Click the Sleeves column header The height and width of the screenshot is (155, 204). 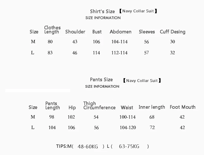[x=147, y=32]
